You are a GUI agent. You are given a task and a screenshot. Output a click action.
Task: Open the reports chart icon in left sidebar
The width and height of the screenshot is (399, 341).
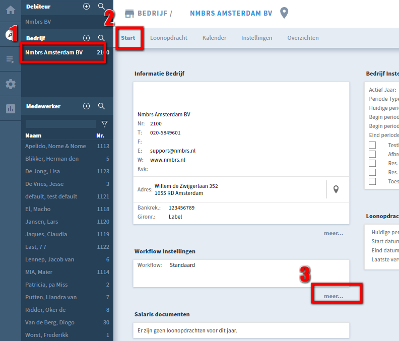coord(11,109)
